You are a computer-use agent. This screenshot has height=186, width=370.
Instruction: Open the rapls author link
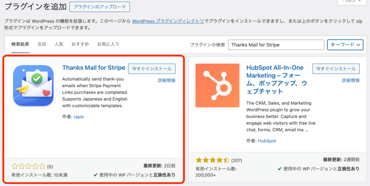[79, 117]
